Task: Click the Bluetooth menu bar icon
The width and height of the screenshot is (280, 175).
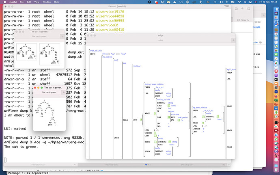Action: 227,2
